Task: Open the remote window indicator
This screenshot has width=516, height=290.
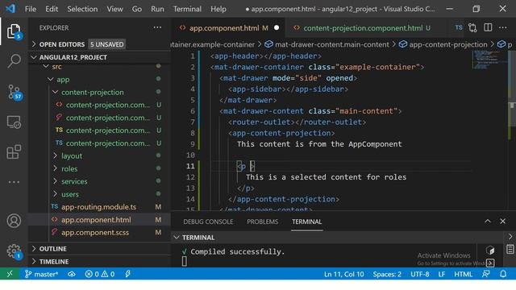Action: pyautogui.click(x=10, y=274)
